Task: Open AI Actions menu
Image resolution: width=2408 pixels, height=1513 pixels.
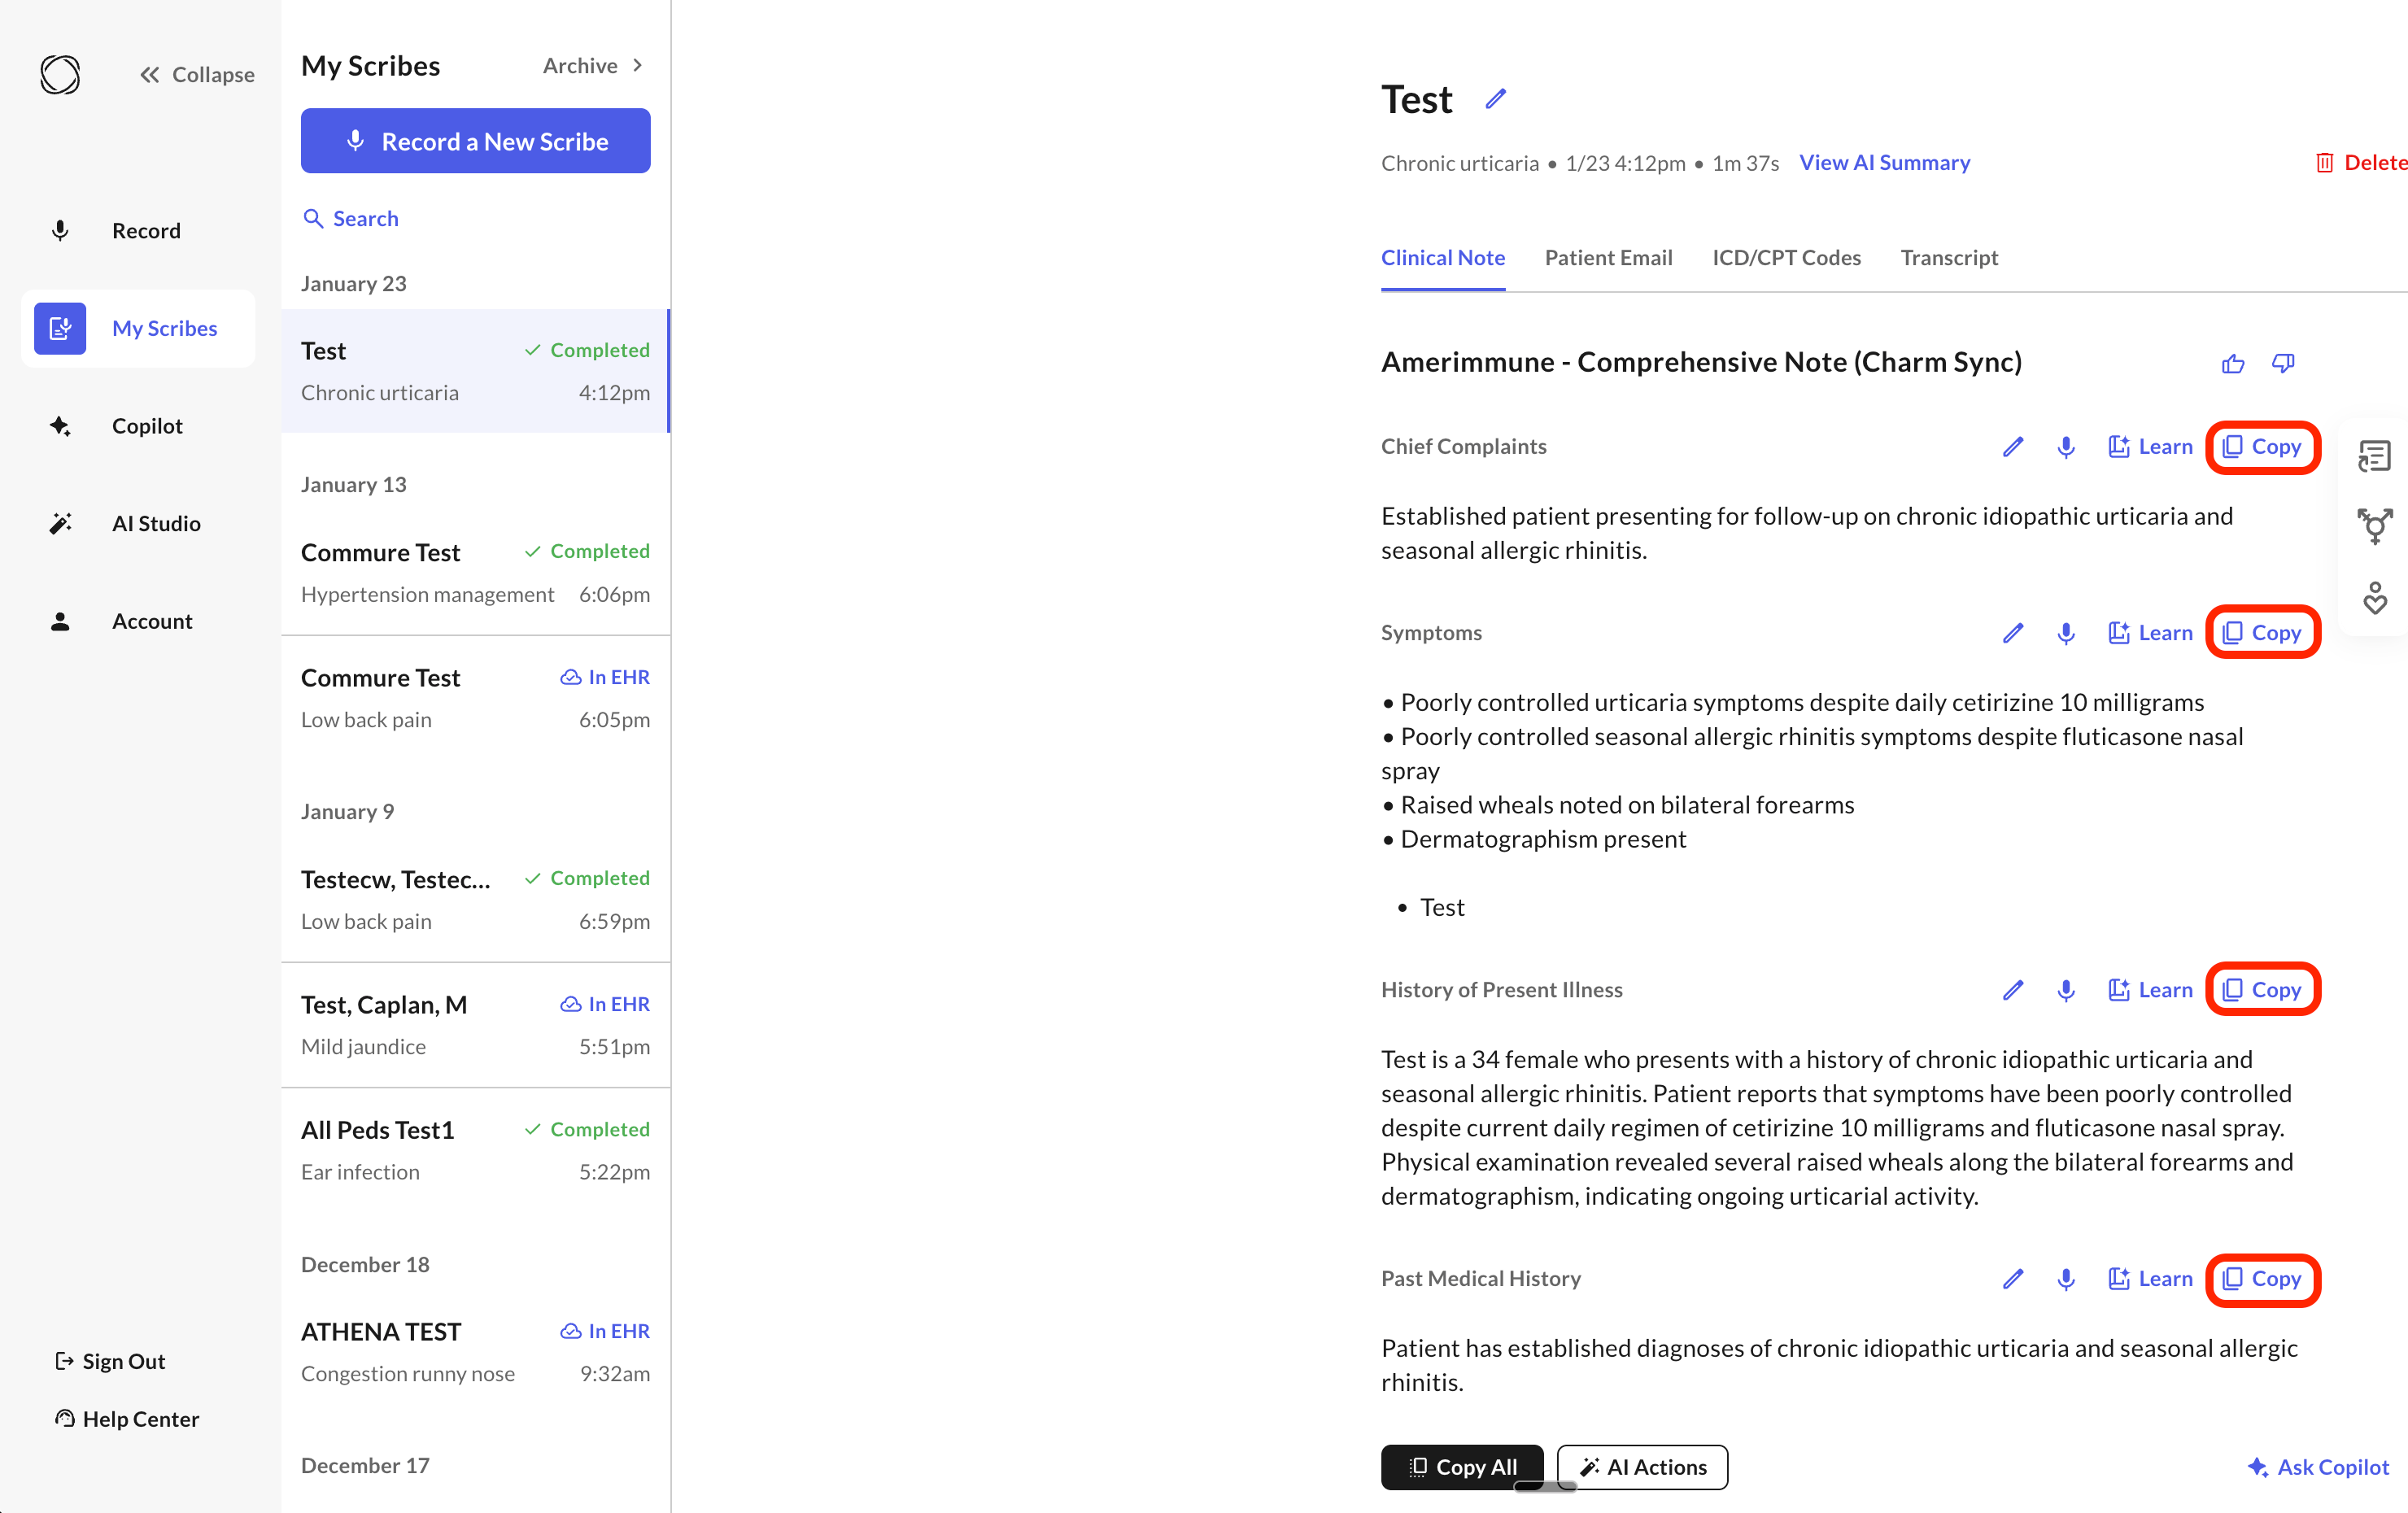Action: (1642, 1467)
